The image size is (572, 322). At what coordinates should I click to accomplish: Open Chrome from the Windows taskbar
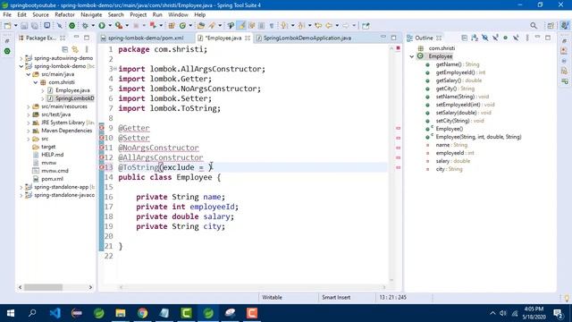click(x=143, y=313)
